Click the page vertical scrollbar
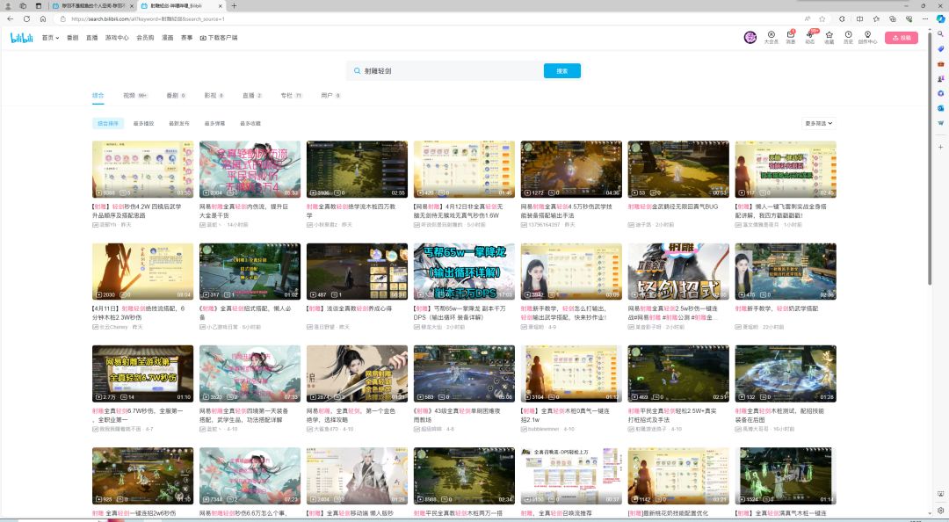Viewport: 949px width, 522px height. click(x=930, y=157)
